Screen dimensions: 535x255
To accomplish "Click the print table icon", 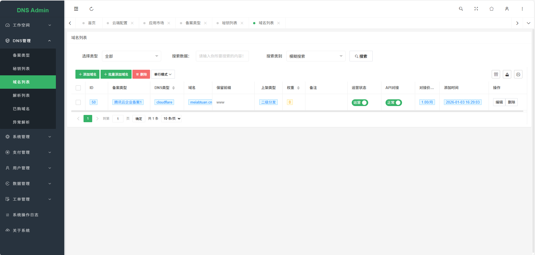I will pos(518,74).
